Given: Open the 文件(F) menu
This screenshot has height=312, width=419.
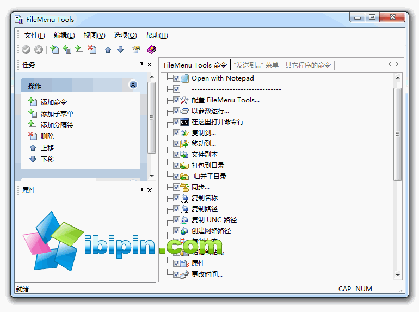Looking at the screenshot, I should [x=35, y=35].
